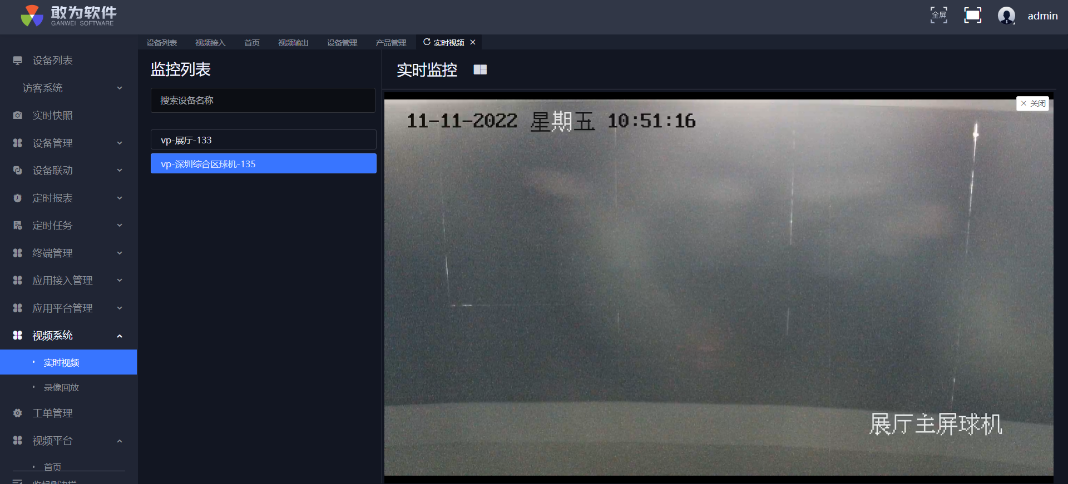This screenshot has width=1068, height=484.
Task: Expand the 设备联动 chevron
Action: tap(120, 171)
